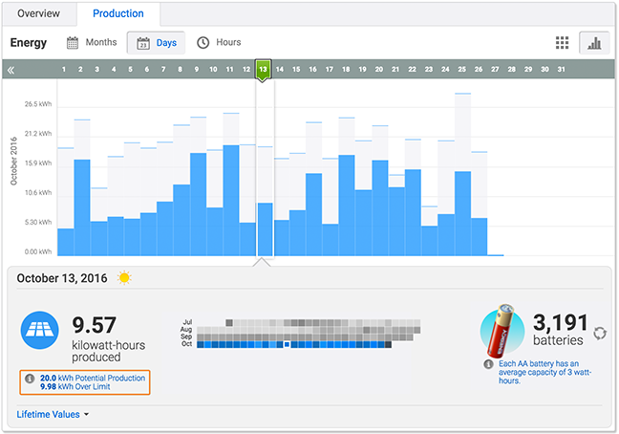Select the Days view toggle
619x434 pixels.
156,43
